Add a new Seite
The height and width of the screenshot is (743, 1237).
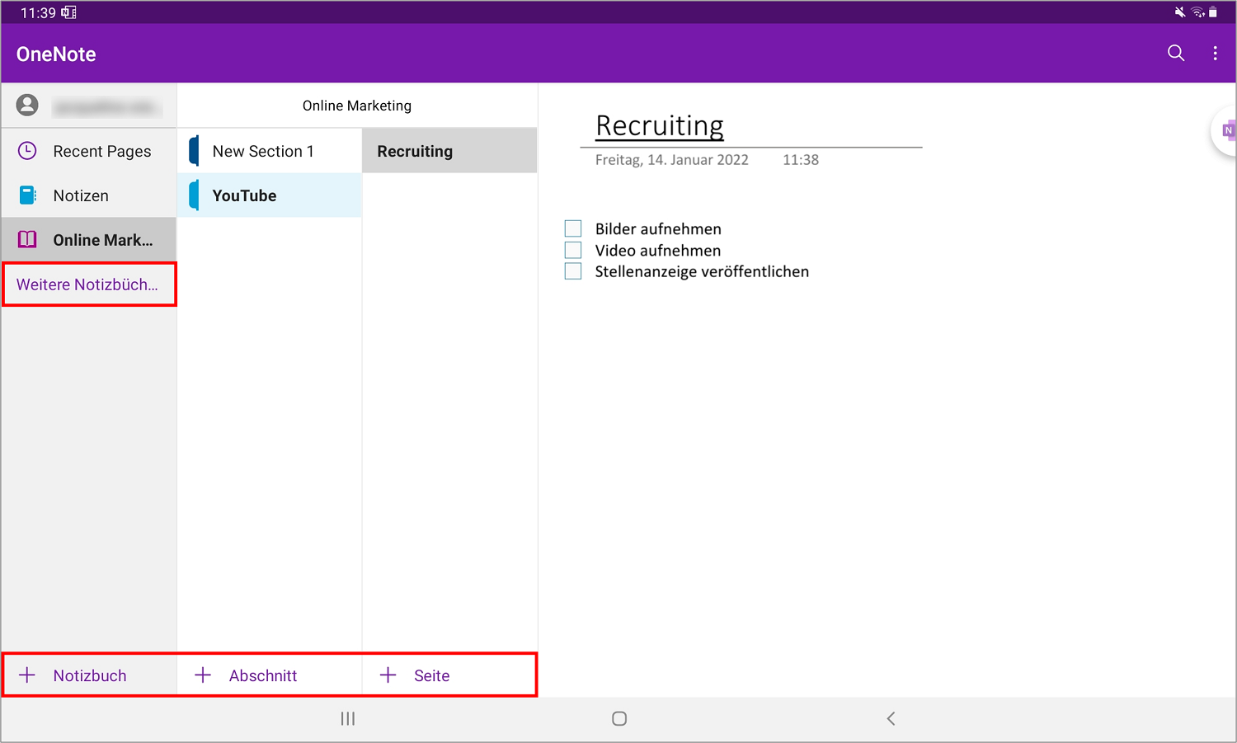pyautogui.click(x=449, y=675)
